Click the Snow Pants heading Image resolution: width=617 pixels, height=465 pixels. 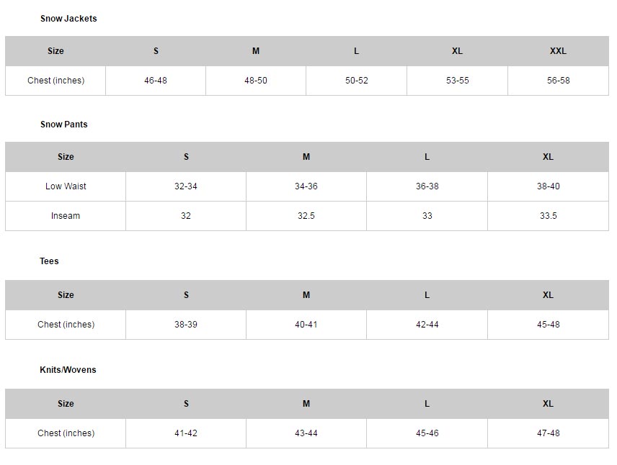pos(64,125)
